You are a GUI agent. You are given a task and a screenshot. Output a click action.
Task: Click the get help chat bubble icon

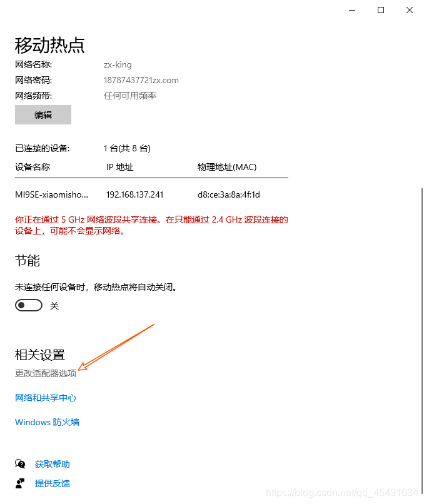click(20, 464)
